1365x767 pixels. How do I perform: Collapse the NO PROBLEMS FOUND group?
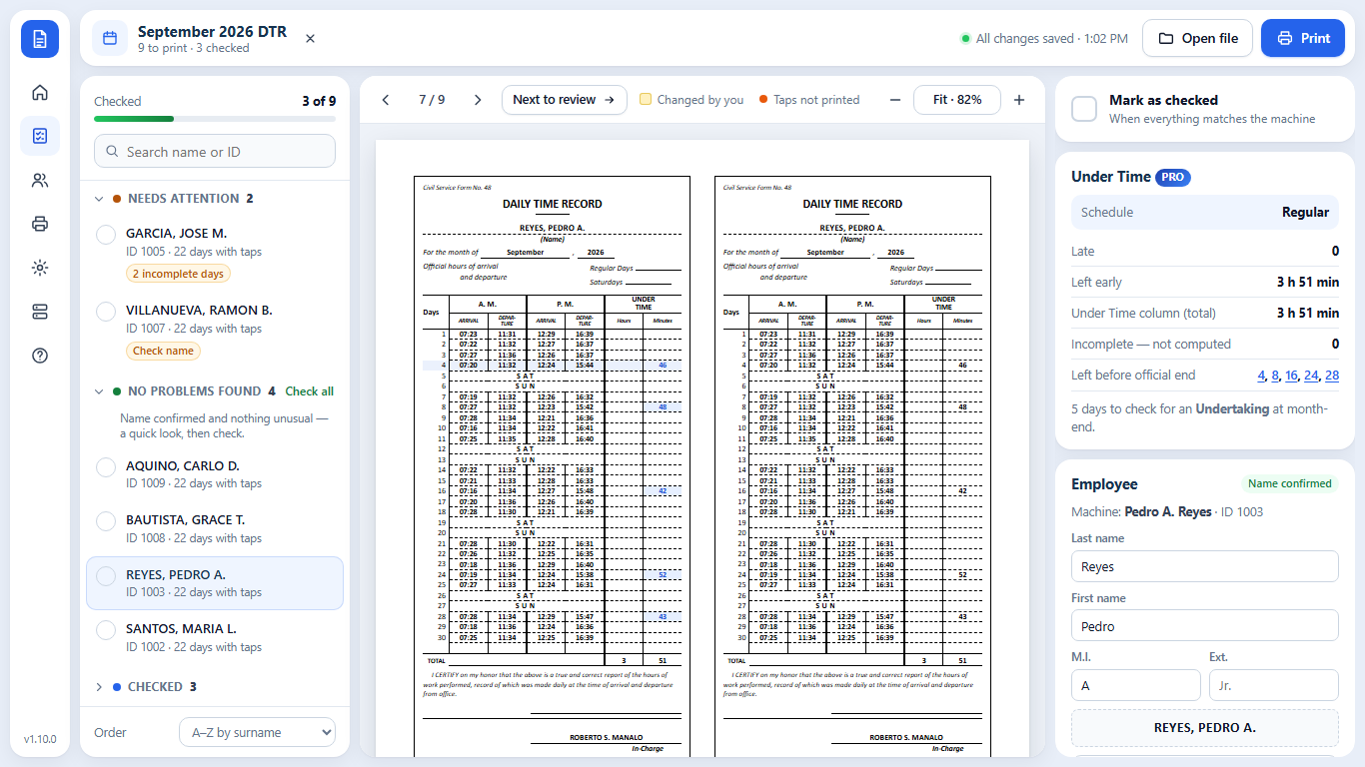point(99,391)
